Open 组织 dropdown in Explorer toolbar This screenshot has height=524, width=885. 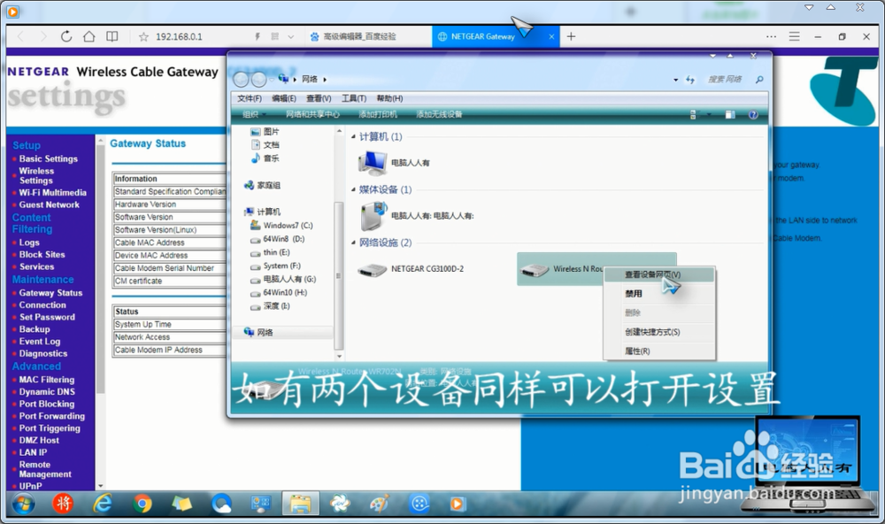pos(254,115)
